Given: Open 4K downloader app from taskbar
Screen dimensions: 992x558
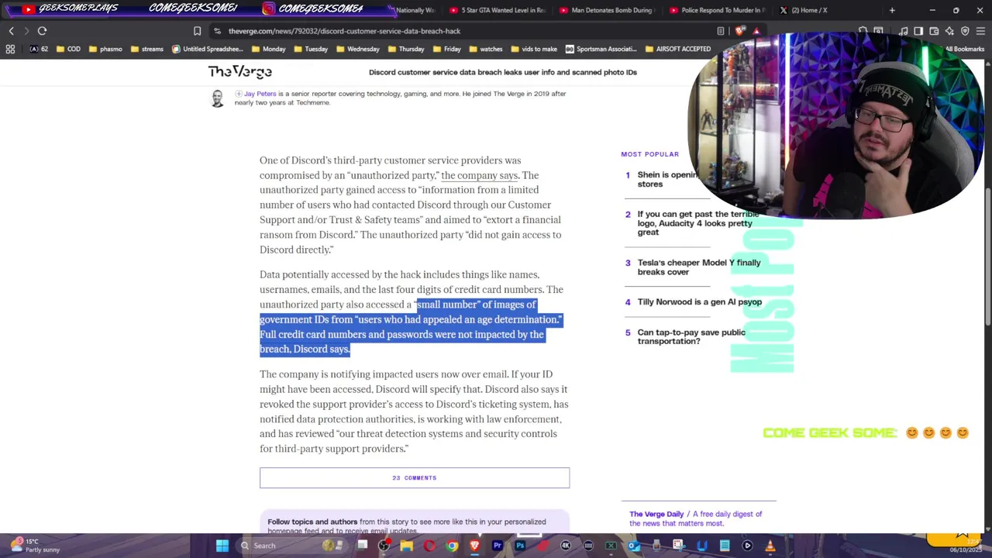Looking at the screenshot, I should pos(566,546).
